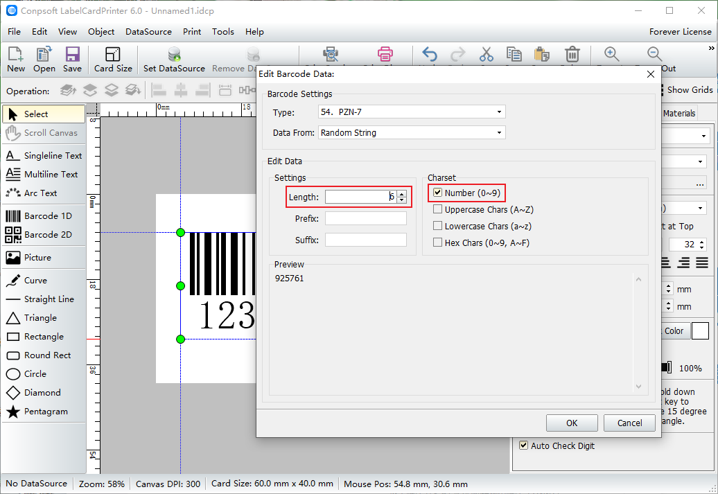Click the third layer-order icon beside Operation

(112, 90)
